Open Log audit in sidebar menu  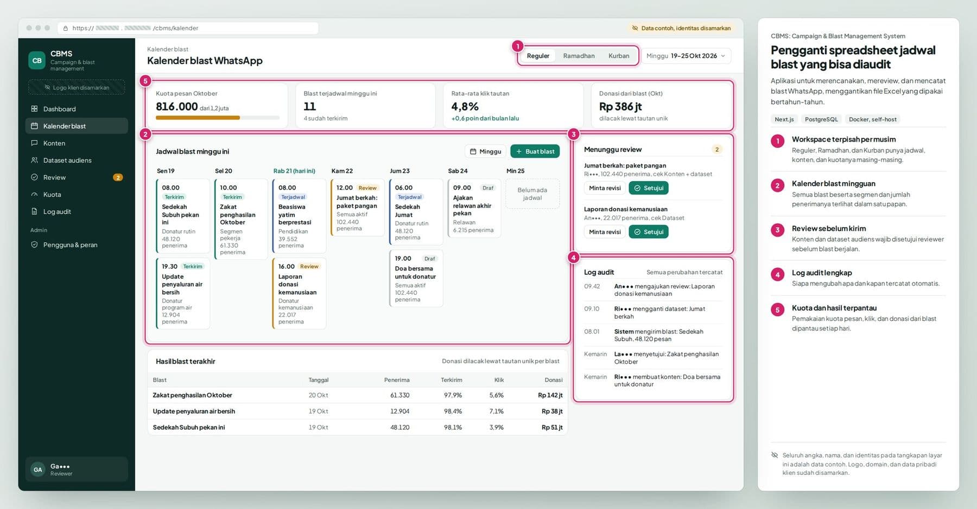coord(77,211)
